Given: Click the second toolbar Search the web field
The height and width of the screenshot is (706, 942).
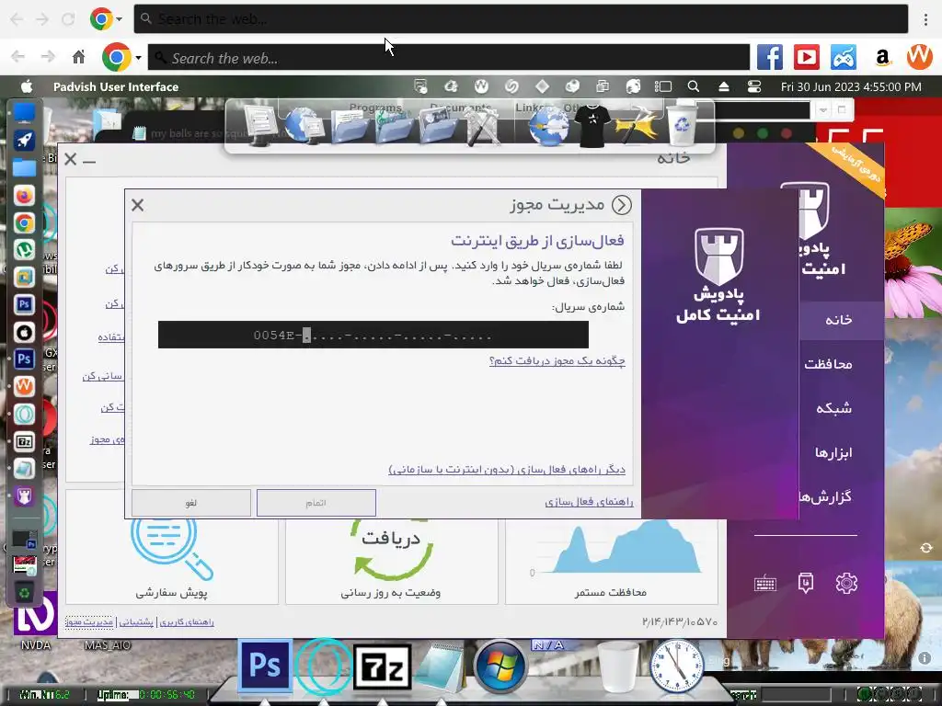Looking at the screenshot, I should 449,58.
